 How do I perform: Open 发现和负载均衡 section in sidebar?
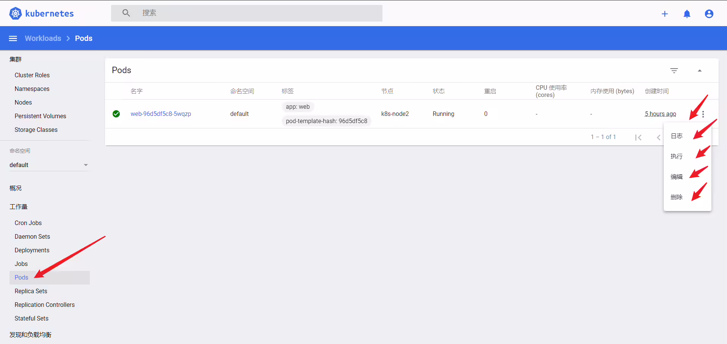(30, 335)
